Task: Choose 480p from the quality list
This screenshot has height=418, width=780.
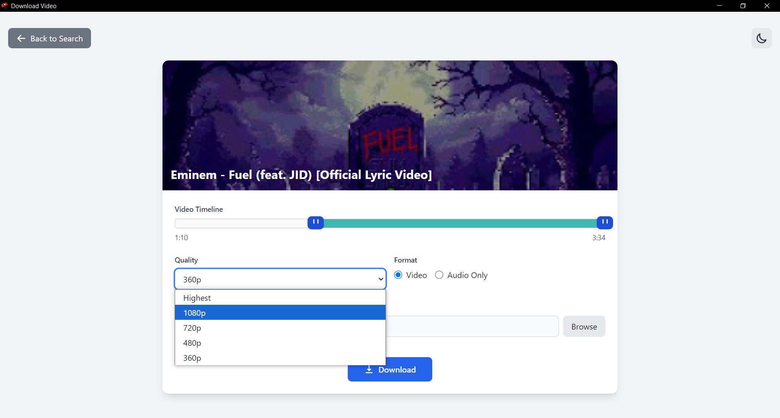Action: pos(280,343)
